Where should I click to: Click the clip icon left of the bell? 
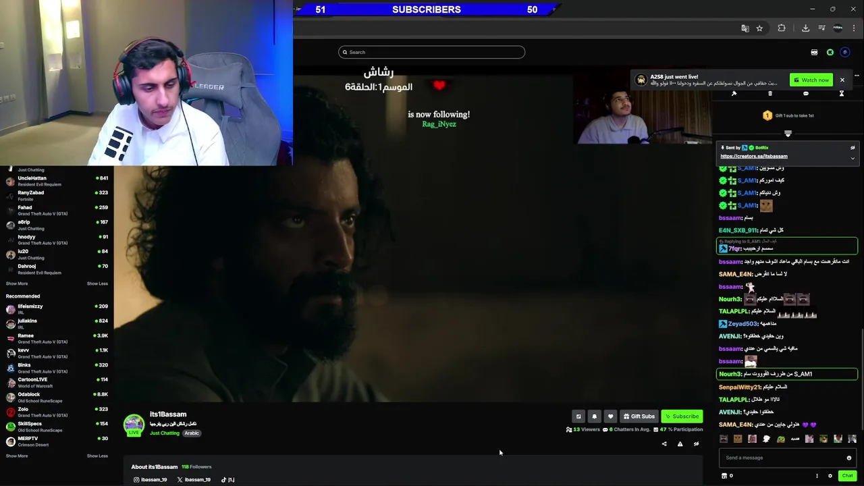[x=578, y=416]
